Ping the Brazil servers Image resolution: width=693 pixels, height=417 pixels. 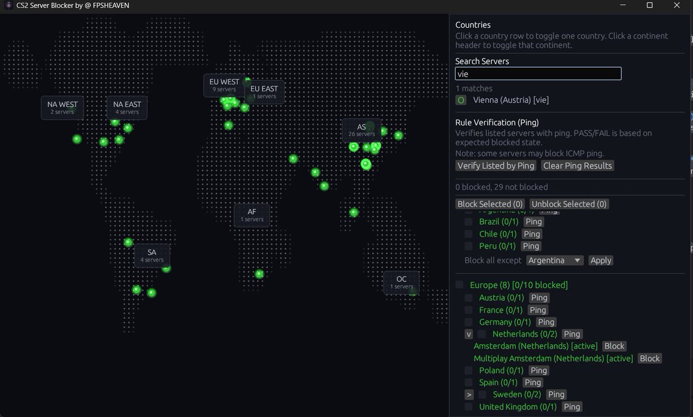pos(534,222)
